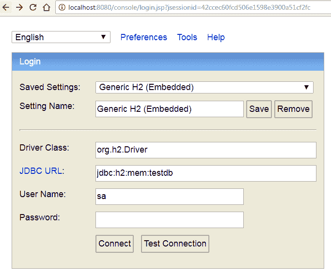Remove the selected setting

point(293,109)
